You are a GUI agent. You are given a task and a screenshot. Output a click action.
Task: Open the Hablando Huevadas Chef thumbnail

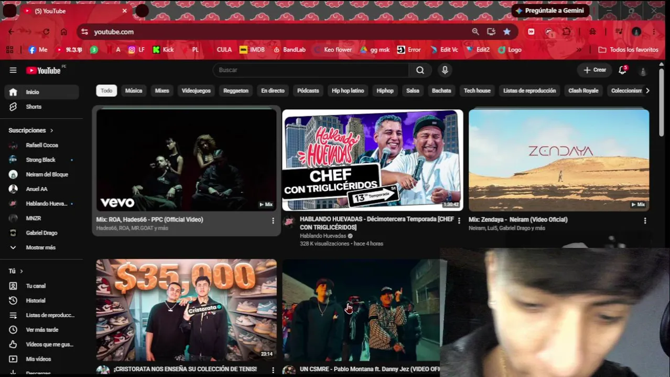pos(372,160)
